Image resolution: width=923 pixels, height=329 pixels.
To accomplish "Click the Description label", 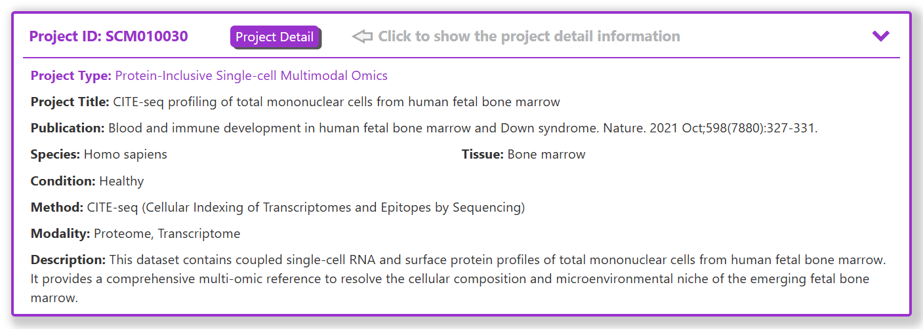I will tap(68, 260).
